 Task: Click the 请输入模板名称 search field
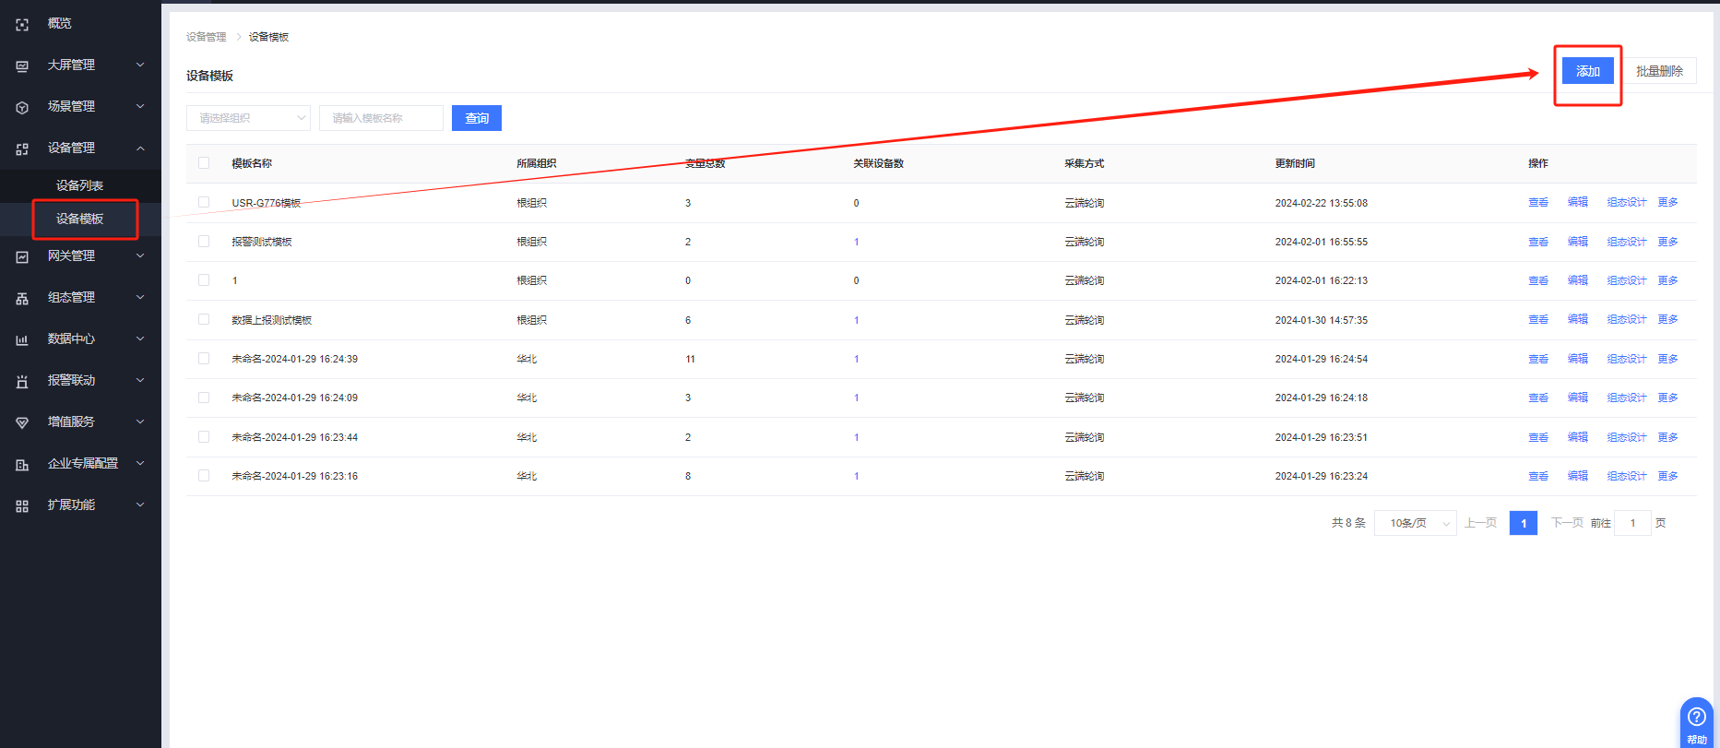coord(381,118)
